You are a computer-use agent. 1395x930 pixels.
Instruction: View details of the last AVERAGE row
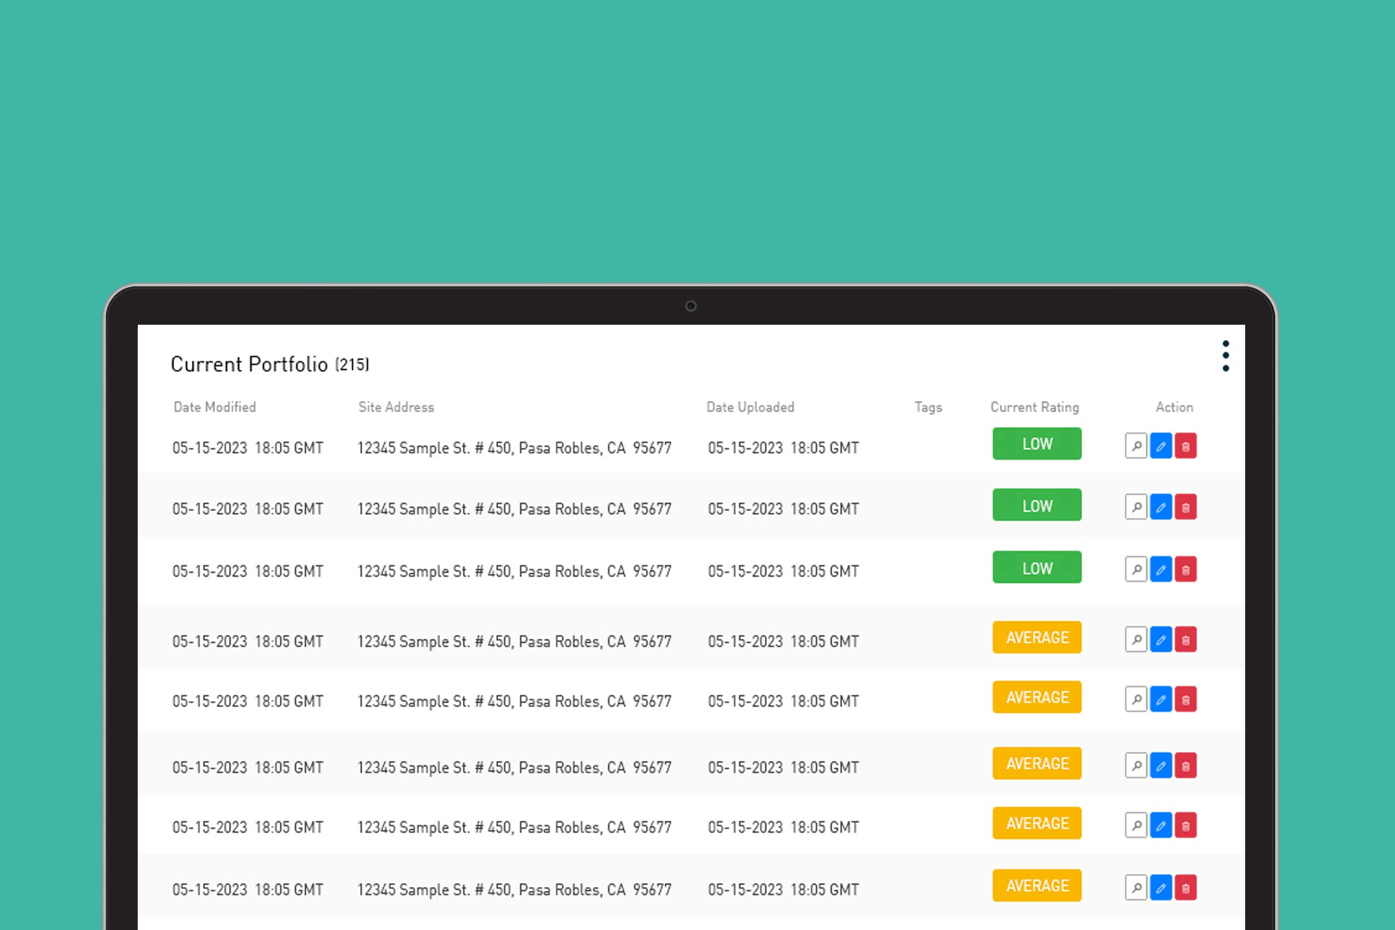1136,888
